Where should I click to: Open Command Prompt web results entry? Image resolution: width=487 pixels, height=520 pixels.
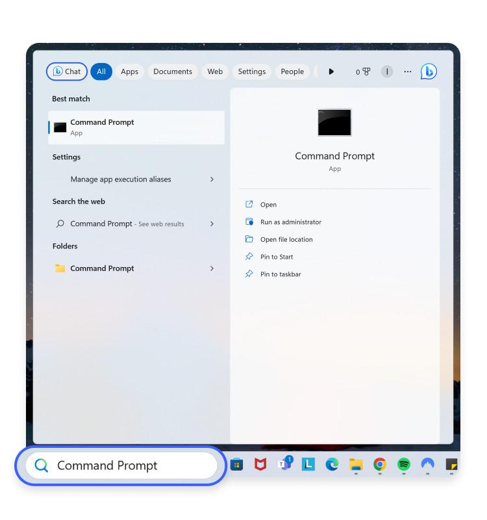click(136, 224)
